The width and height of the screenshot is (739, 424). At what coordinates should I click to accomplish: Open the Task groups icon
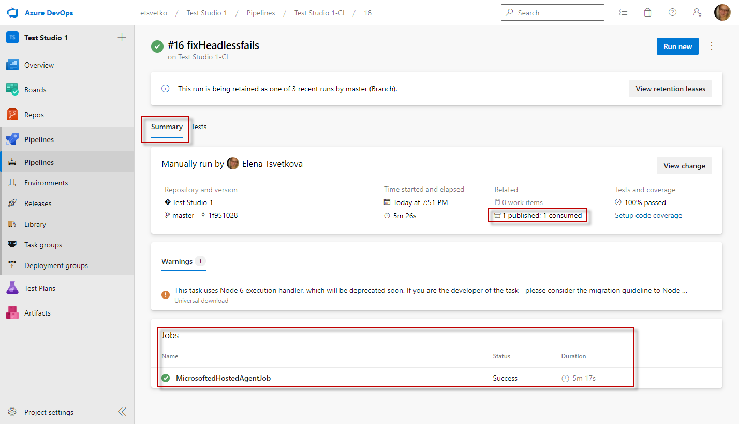[12, 245]
